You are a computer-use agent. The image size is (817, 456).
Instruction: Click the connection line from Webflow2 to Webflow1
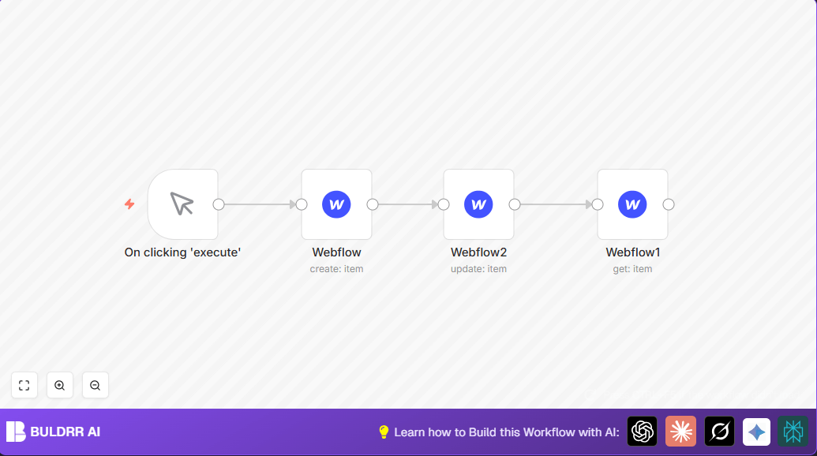tap(556, 204)
